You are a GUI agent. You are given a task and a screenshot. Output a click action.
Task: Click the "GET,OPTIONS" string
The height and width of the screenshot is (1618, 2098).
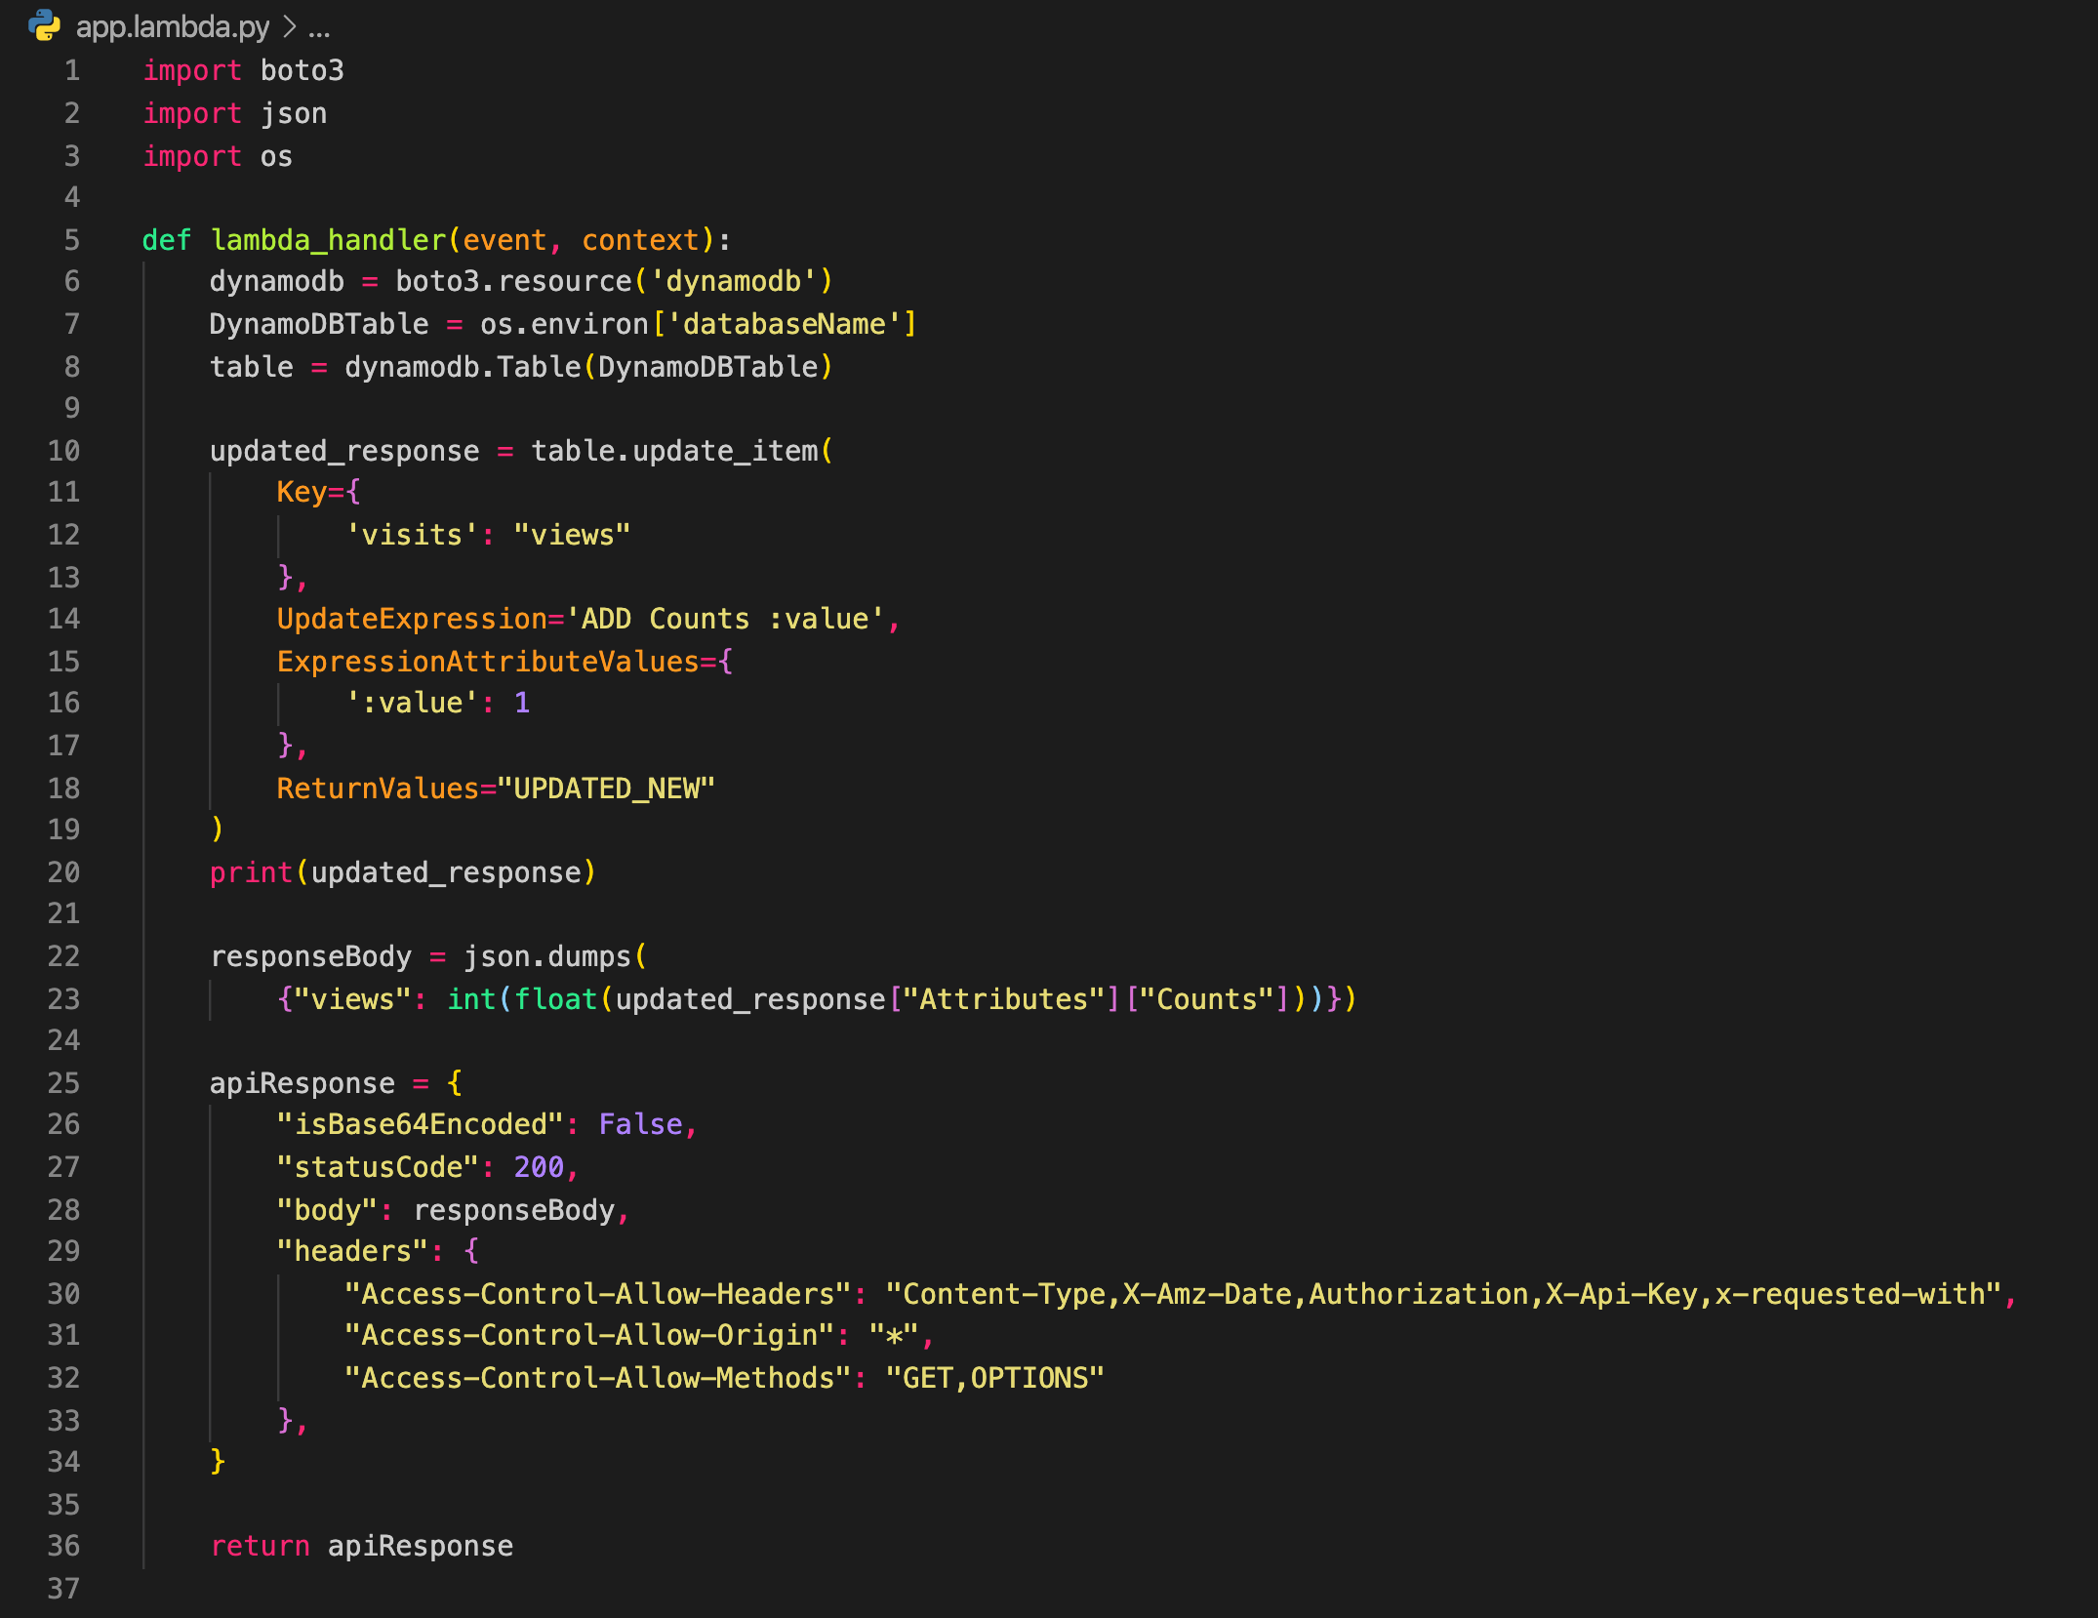tap(995, 1378)
